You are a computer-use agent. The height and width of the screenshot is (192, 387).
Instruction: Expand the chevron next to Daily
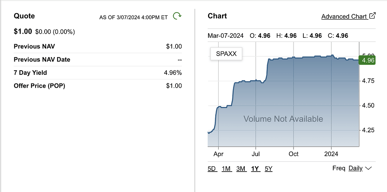click(x=369, y=168)
